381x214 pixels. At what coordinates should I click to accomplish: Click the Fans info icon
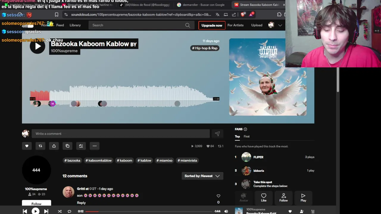click(x=245, y=129)
